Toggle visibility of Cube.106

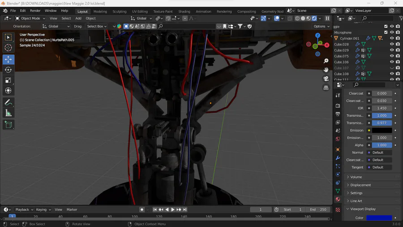392,62
